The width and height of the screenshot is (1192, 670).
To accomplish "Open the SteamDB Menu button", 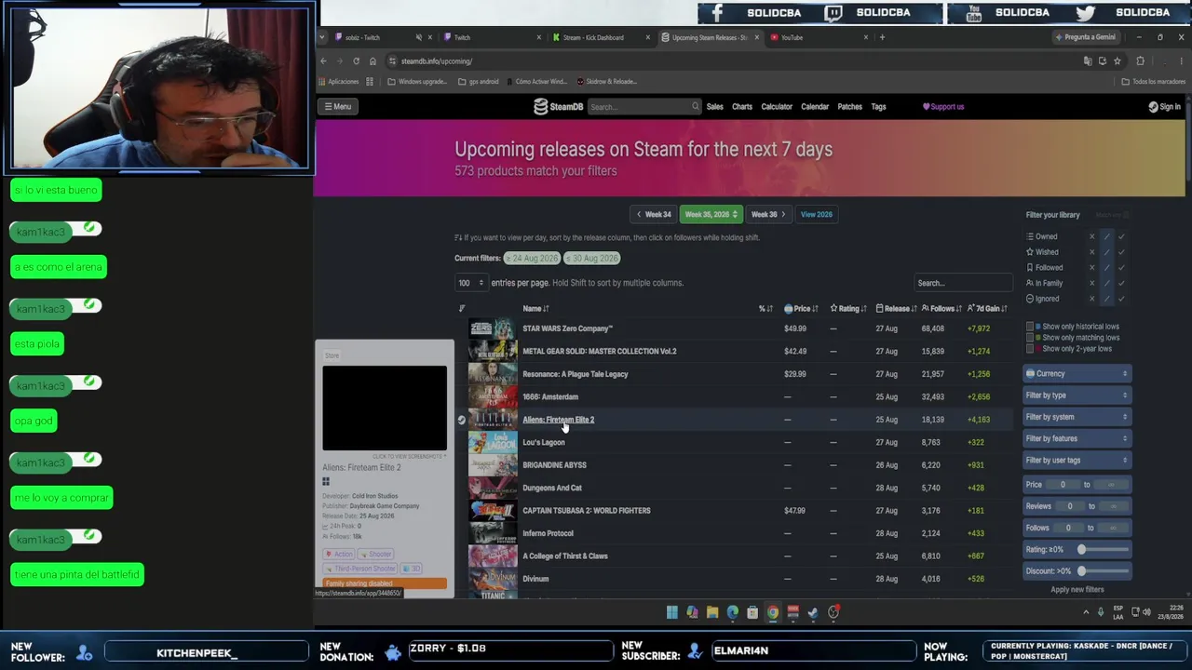I will click(337, 107).
